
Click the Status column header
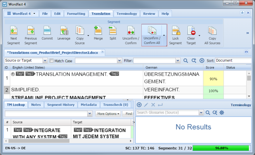(235, 67)
